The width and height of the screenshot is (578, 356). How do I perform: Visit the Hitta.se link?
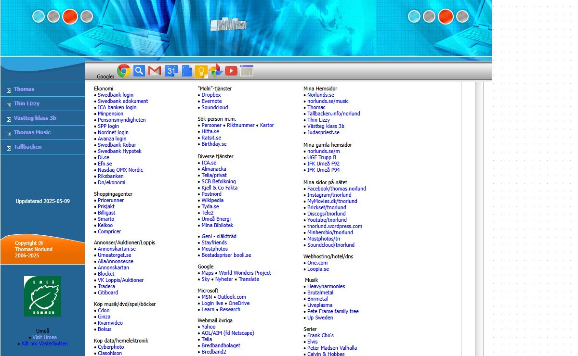[210, 132]
